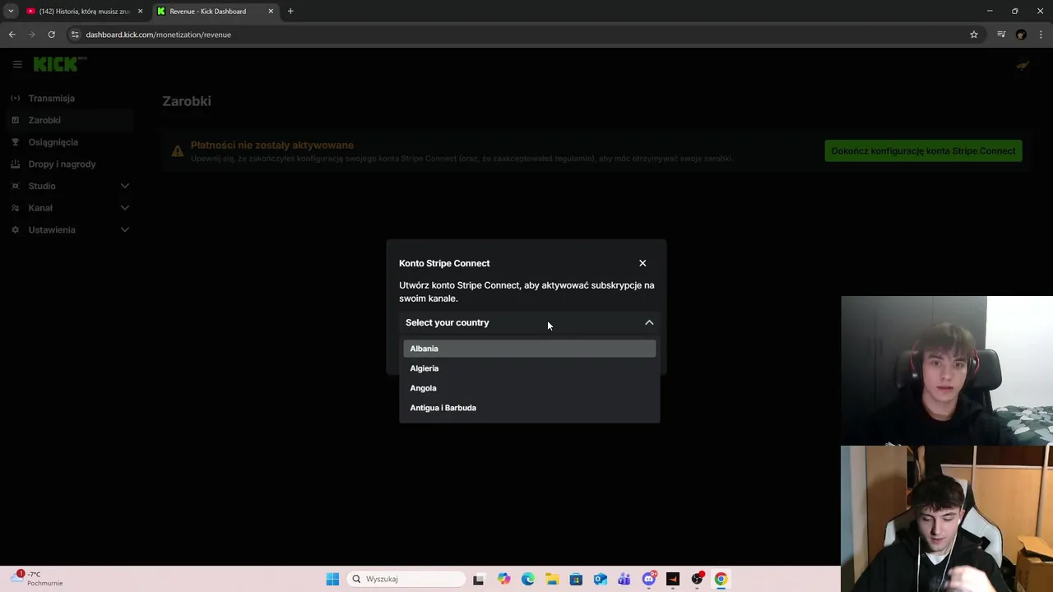
Task: Go back in browser history
Action: pyautogui.click(x=12, y=35)
